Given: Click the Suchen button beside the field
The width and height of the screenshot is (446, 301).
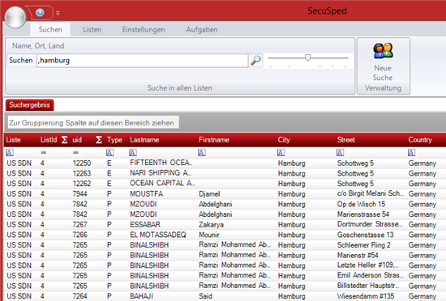Looking at the screenshot, I should [x=21, y=61].
